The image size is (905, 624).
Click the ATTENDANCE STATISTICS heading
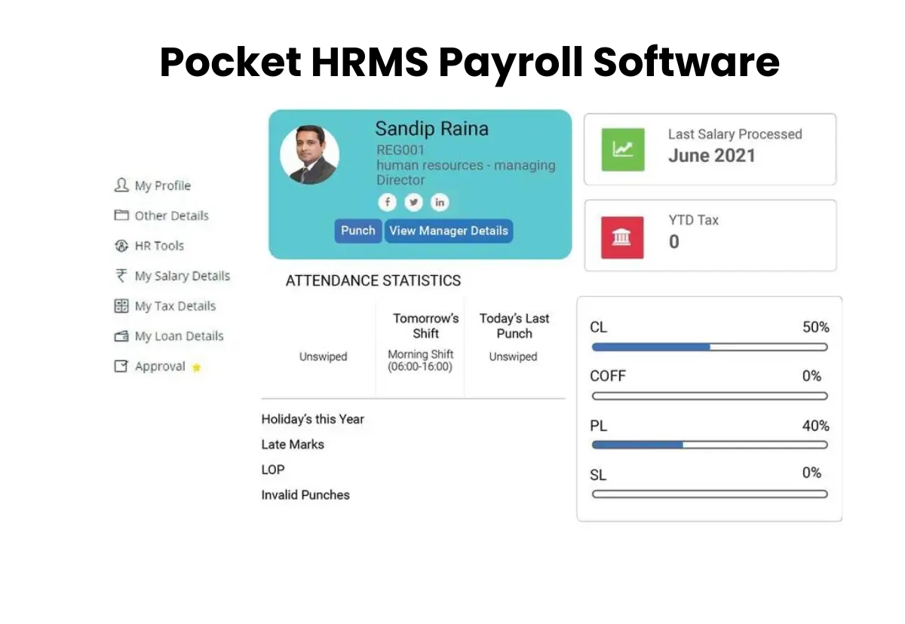click(x=373, y=280)
